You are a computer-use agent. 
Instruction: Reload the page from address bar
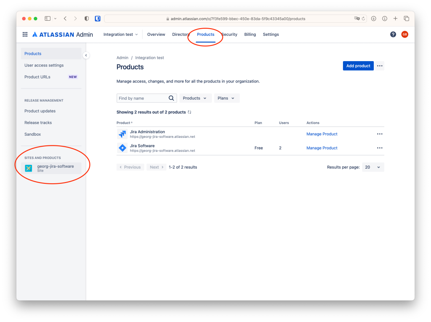click(363, 19)
